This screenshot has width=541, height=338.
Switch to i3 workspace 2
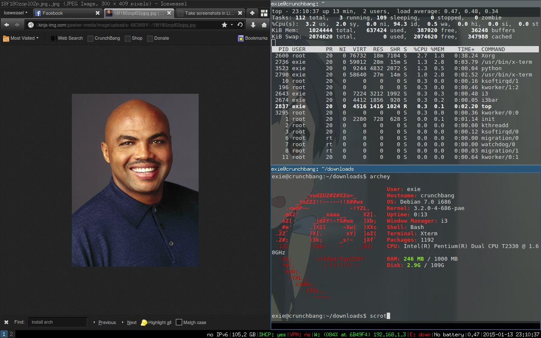[11, 334]
